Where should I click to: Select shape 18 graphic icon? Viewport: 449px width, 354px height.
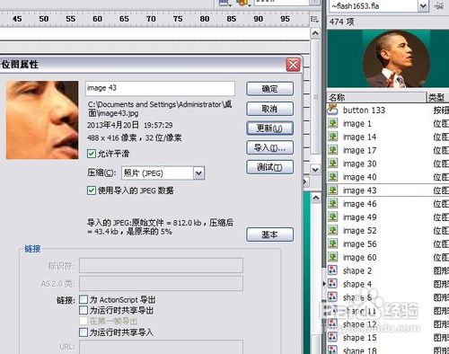point(332,350)
